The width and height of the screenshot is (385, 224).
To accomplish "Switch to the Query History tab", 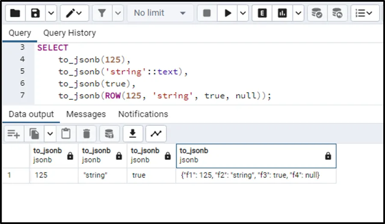I will [x=69, y=33].
